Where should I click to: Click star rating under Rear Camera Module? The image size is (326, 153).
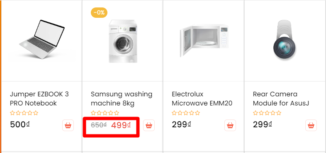pos(267,113)
